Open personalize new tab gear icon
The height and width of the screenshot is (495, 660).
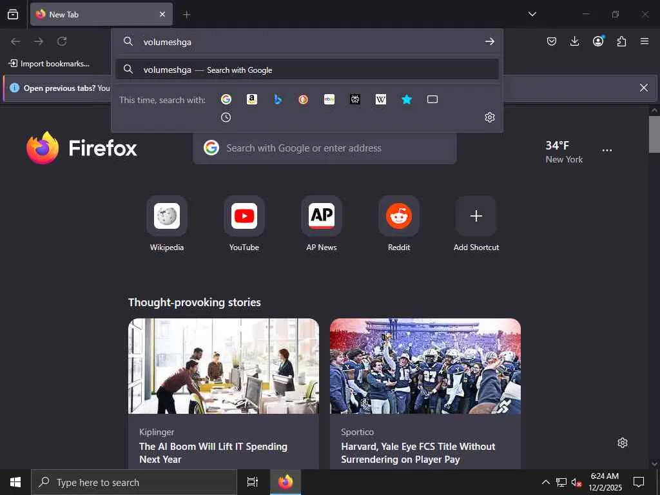tap(623, 443)
